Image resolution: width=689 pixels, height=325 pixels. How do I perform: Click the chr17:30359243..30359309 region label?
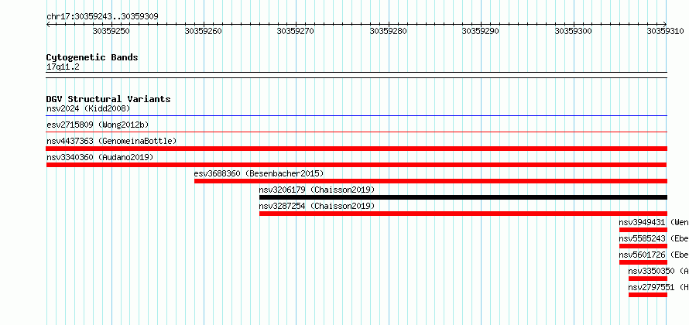pyautogui.click(x=102, y=17)
